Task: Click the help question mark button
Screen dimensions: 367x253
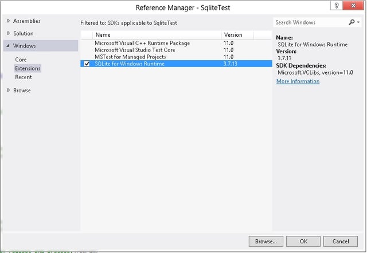Action: (337, 5)
